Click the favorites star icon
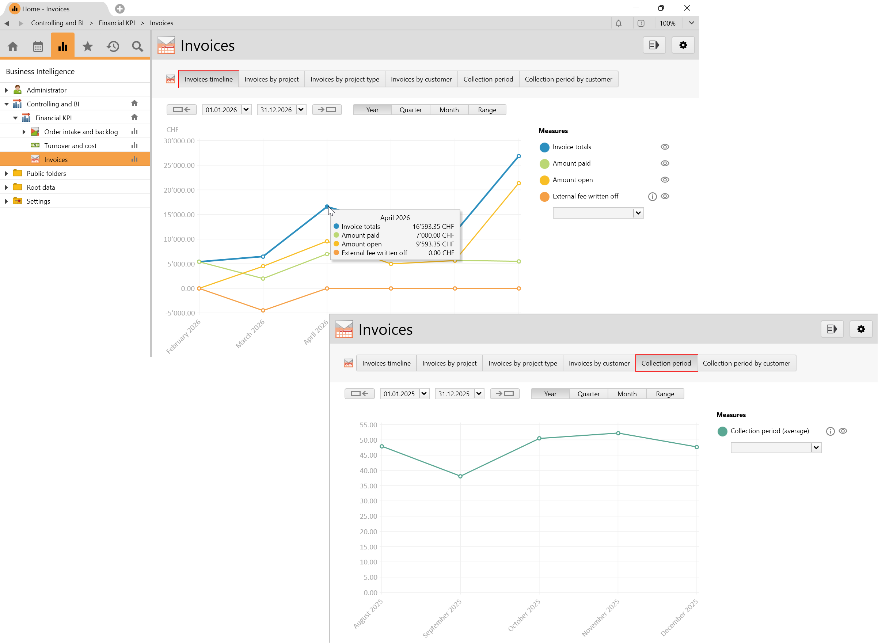 click(88, 46)
